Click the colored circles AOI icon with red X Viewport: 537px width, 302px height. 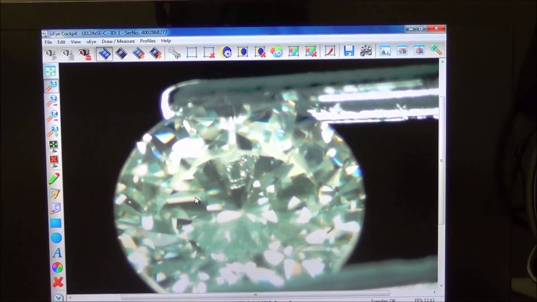pos(310,52)
